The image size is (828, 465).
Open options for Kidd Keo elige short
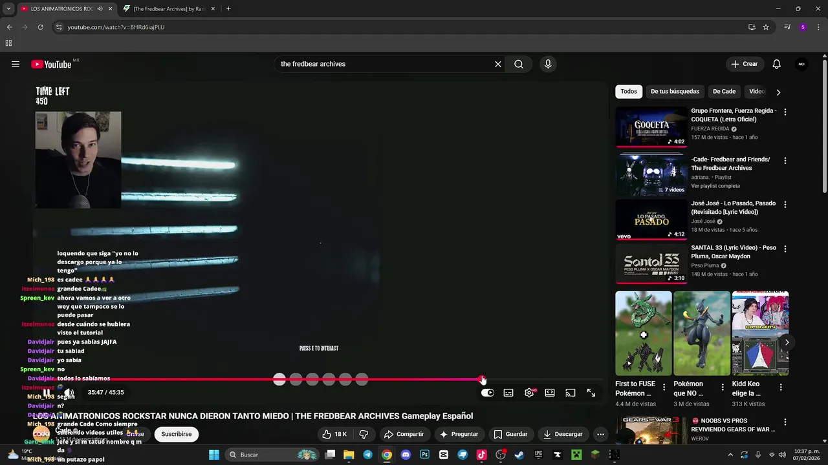tap(781, 387)
